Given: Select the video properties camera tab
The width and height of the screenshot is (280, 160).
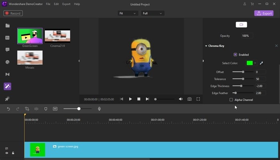Looking at the screenshot, I should point(242,25).
